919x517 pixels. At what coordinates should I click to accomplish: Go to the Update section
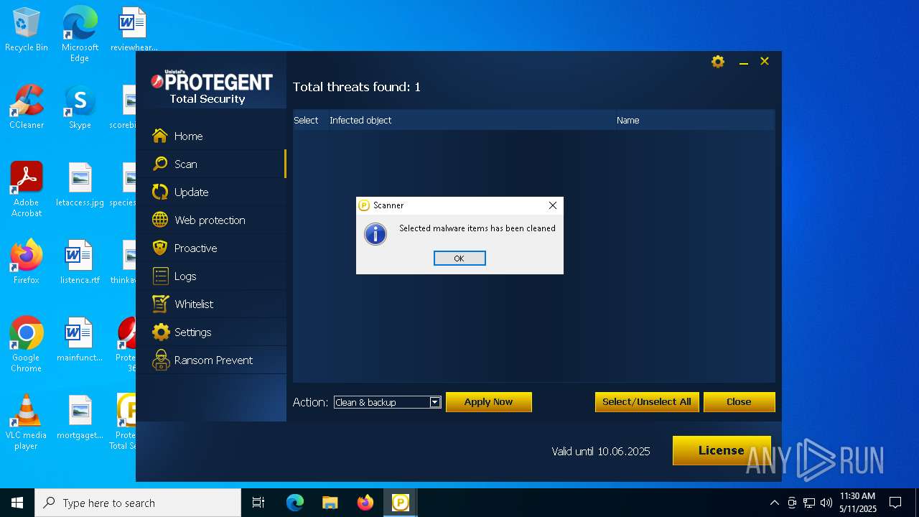tap(211, 192)
